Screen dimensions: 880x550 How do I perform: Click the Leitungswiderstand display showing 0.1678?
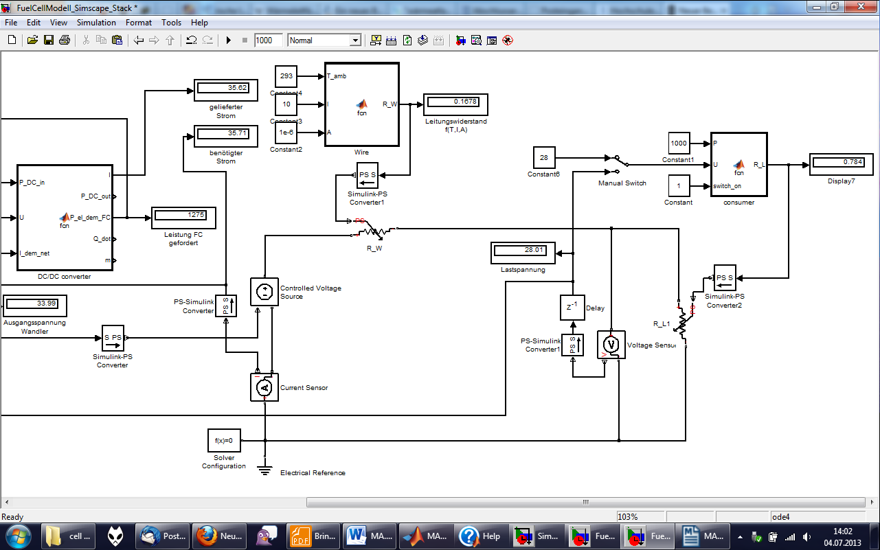[456, 104]
